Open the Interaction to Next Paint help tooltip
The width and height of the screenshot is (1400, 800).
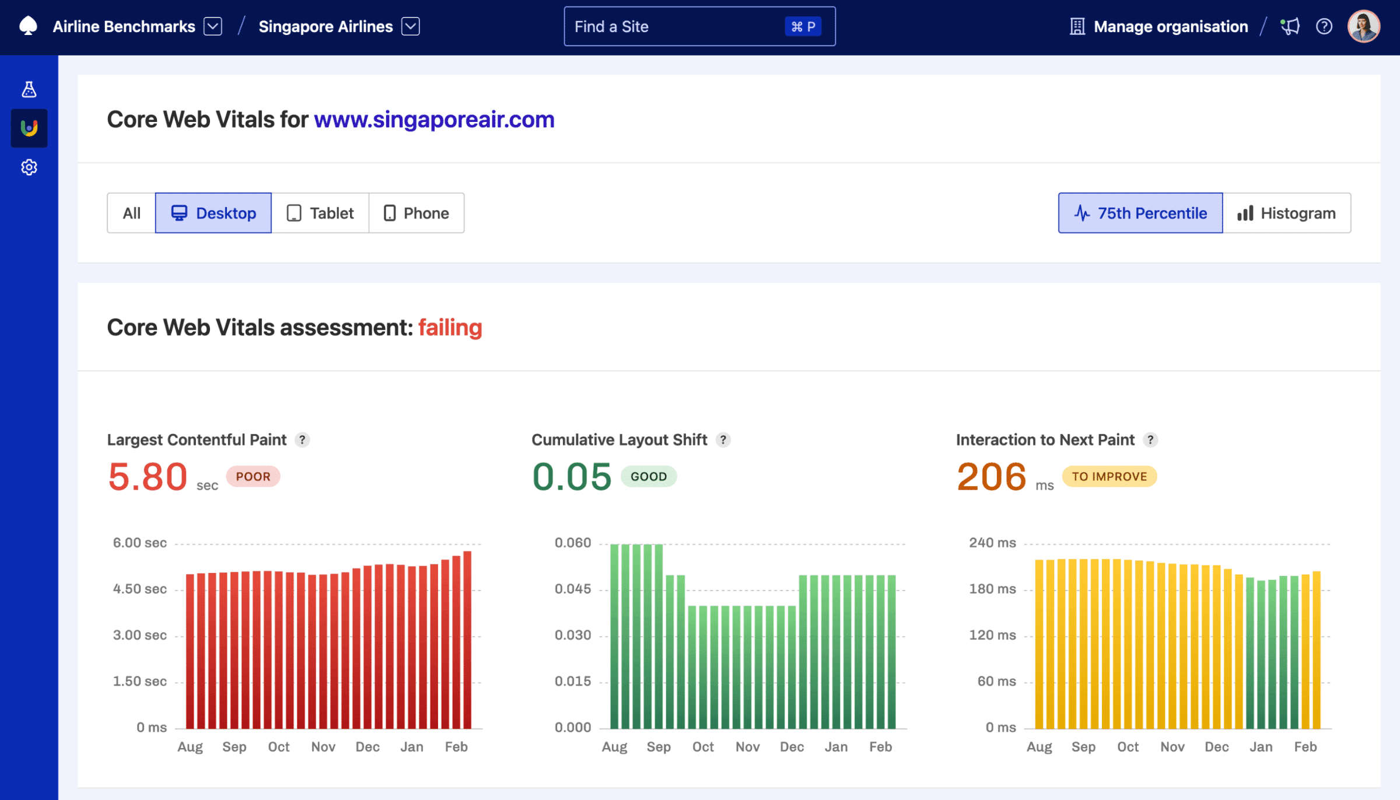click(x=1150, y=439)
